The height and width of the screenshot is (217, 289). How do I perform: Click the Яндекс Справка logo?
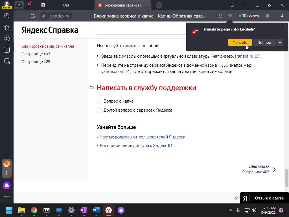pyautogui.click(x=50, y=30)
